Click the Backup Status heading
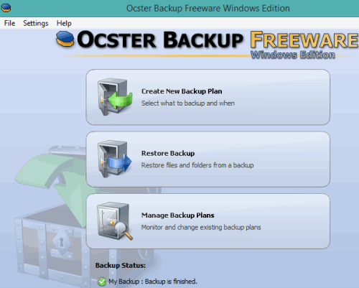The height and width of the screenshot is (288, 359). pyautogui.click(x=121, y=265)
